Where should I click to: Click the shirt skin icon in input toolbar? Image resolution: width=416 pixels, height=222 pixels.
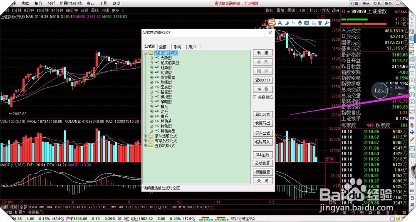click(320, 23)
